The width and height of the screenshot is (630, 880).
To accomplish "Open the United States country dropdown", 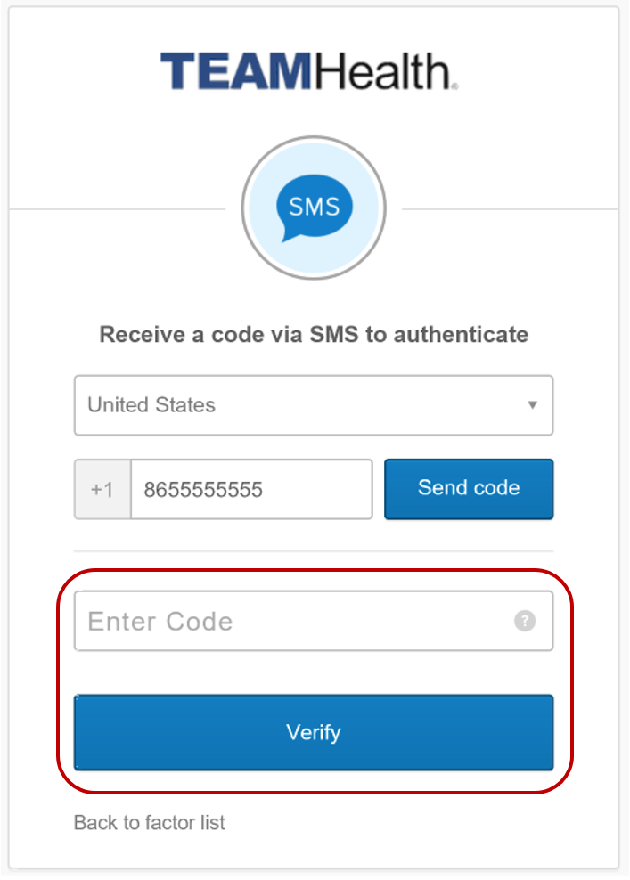I will pyautogui.click(x=314, y=405).
